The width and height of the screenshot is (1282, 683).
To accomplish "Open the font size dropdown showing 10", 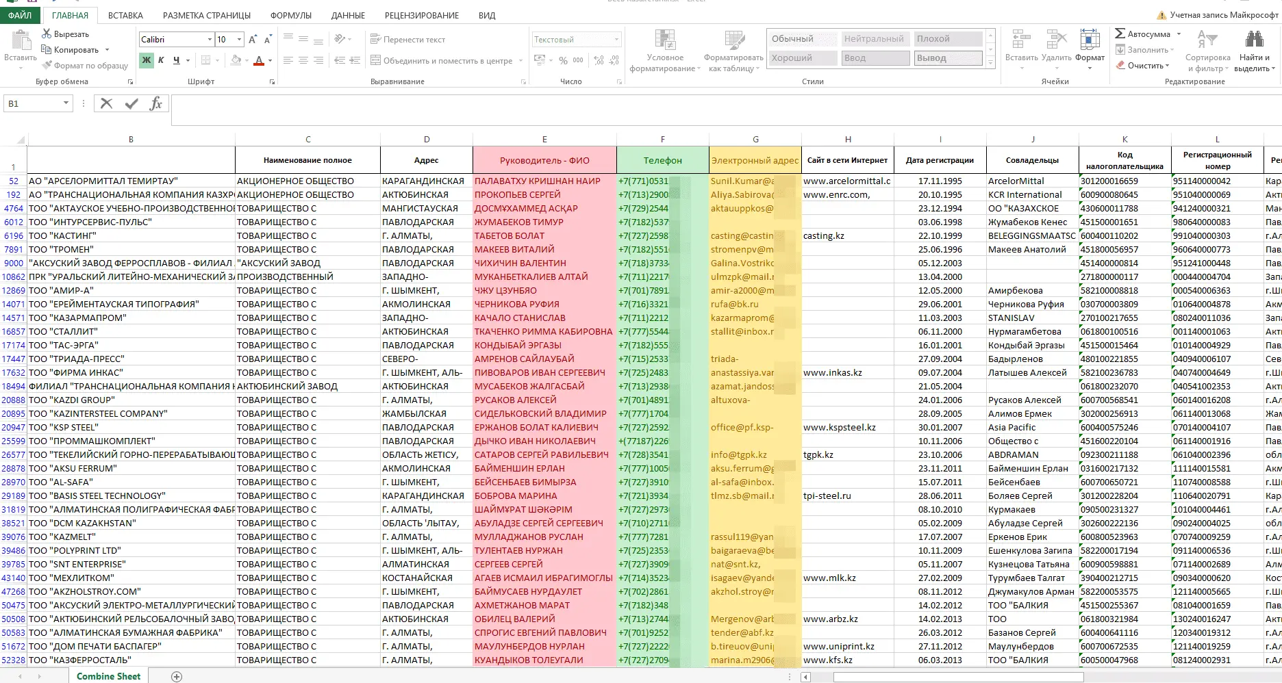I will [239, 40].
